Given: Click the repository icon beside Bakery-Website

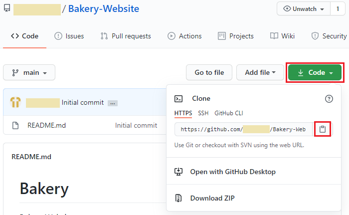Looking at the screenshot, I should click(x=7, y=8).
